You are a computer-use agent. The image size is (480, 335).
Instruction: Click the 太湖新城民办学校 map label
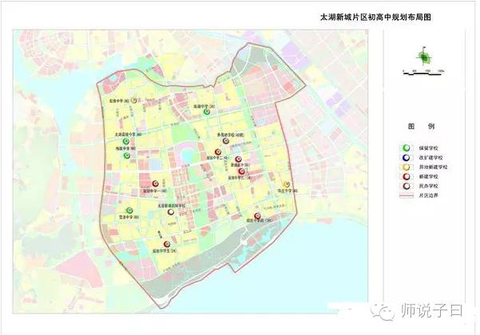pos(172,206)
